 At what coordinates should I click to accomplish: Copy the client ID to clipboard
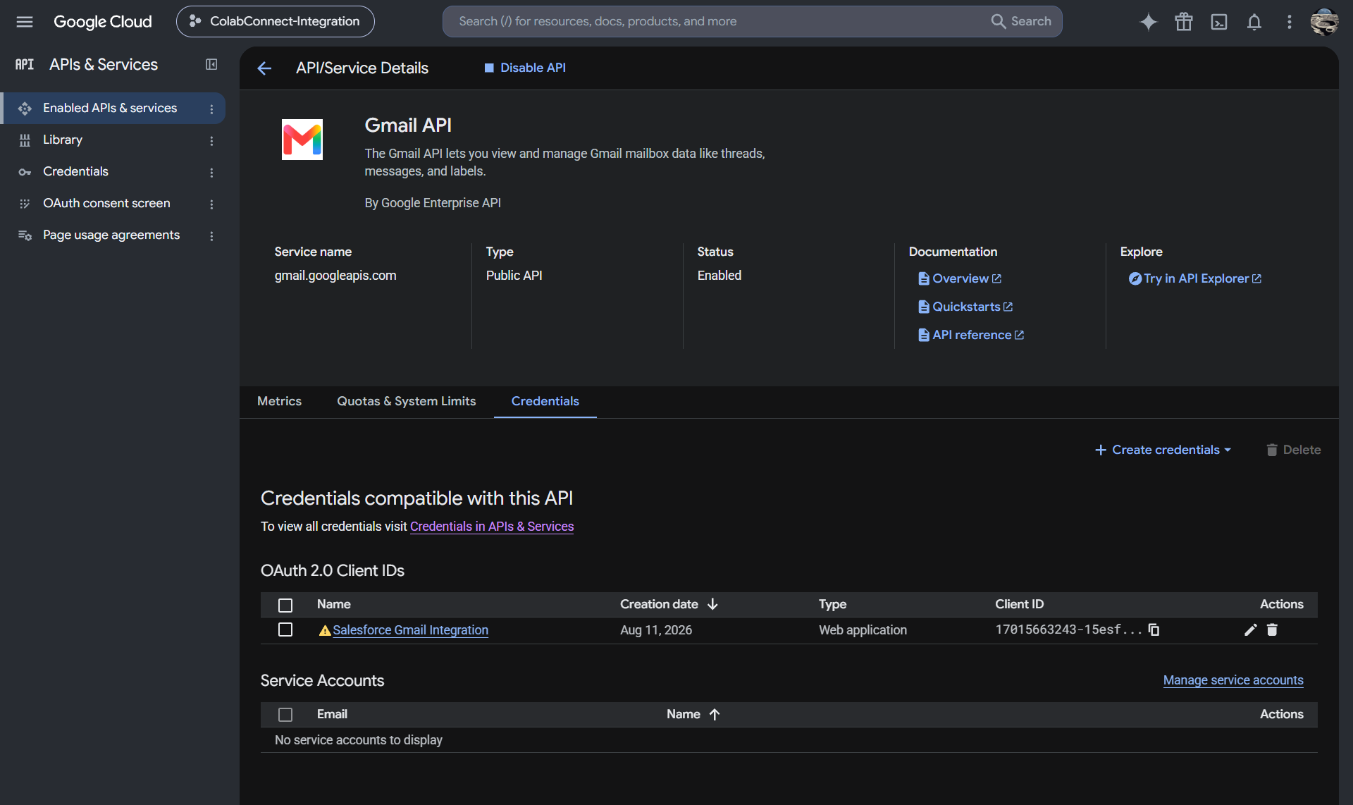pyautogui.click(x=1154, y=629)
